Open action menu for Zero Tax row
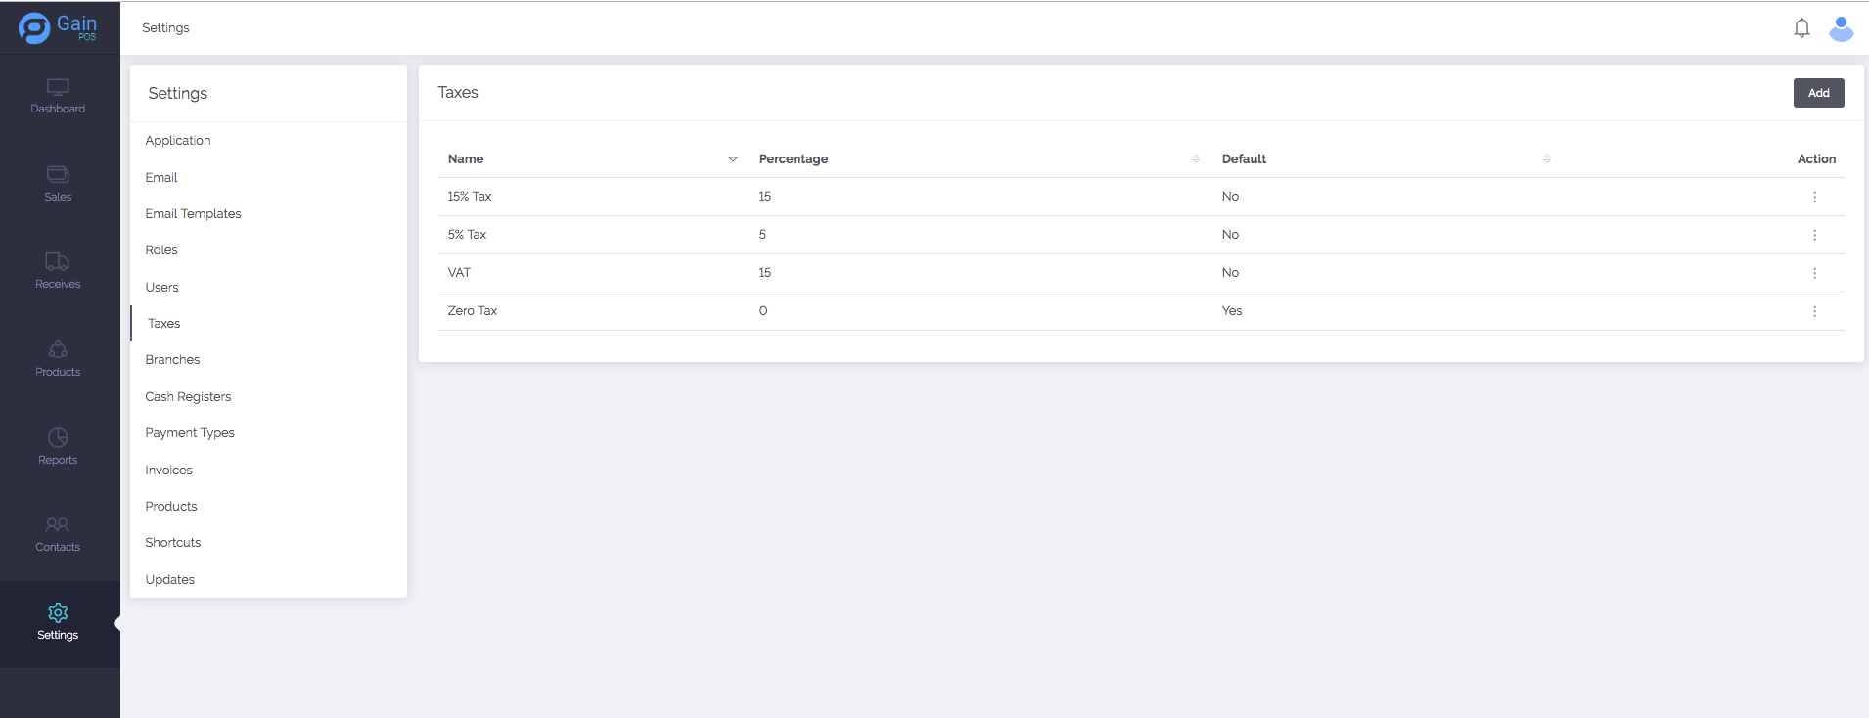Image resolution: width=1869 pixels, height=718 pixels. point(1814,311)
